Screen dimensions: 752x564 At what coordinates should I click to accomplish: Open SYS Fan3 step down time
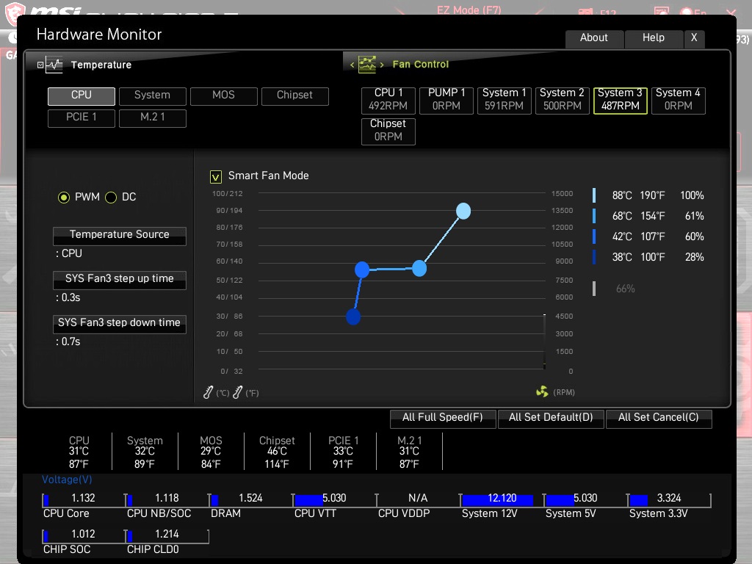120,324
